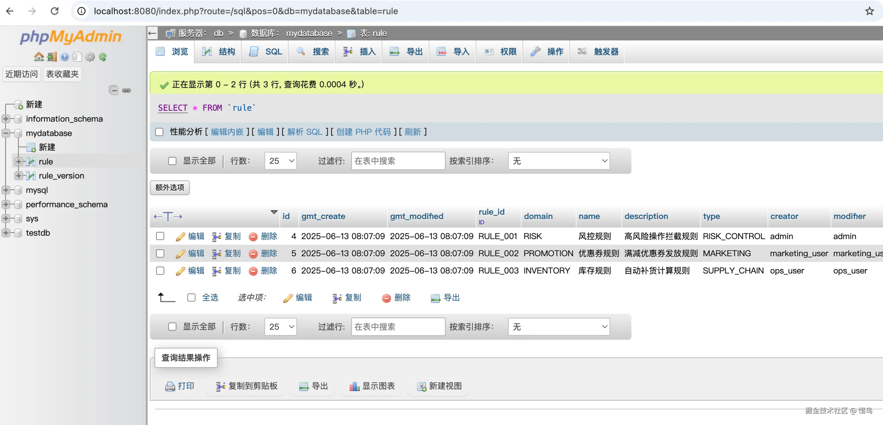Bookmark this page with the star icon
Screen dimensions: 883x425
point(869,11)
